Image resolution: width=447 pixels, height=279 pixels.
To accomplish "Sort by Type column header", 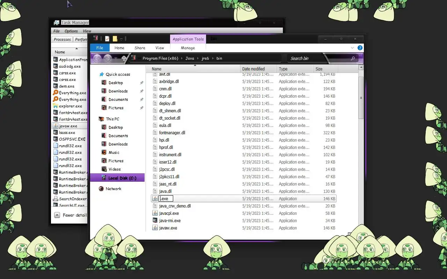I will 295,69.
